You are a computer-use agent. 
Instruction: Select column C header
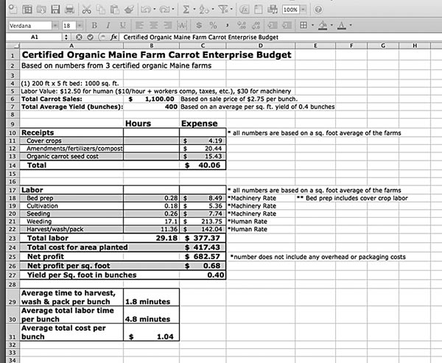click(203, 46)
